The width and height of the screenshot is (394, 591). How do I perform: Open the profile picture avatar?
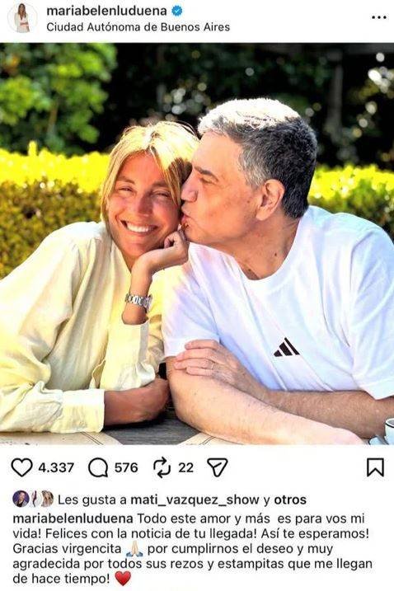click(22, 17)
